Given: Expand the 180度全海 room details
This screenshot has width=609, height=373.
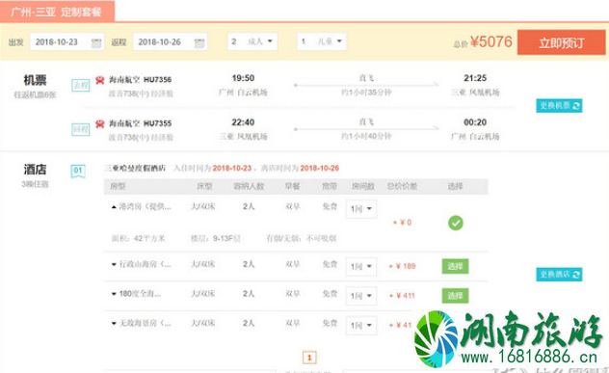Looking at the screenshot, I should tap(114, 294).
